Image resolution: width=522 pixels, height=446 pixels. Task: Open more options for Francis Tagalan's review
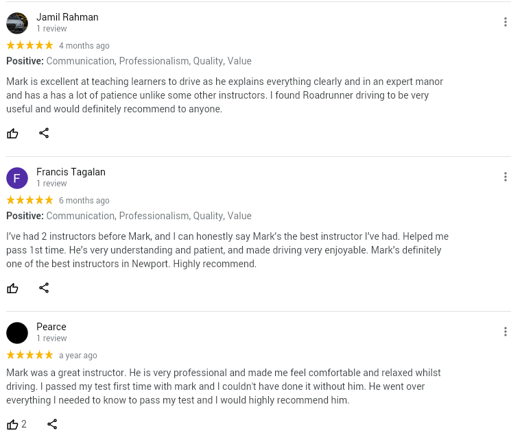pyautogui.click(x=505, y=177)
